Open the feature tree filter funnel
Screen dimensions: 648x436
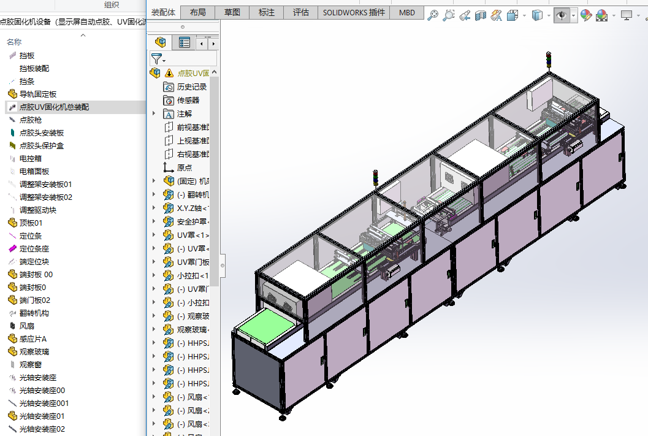tap(158, 59)
